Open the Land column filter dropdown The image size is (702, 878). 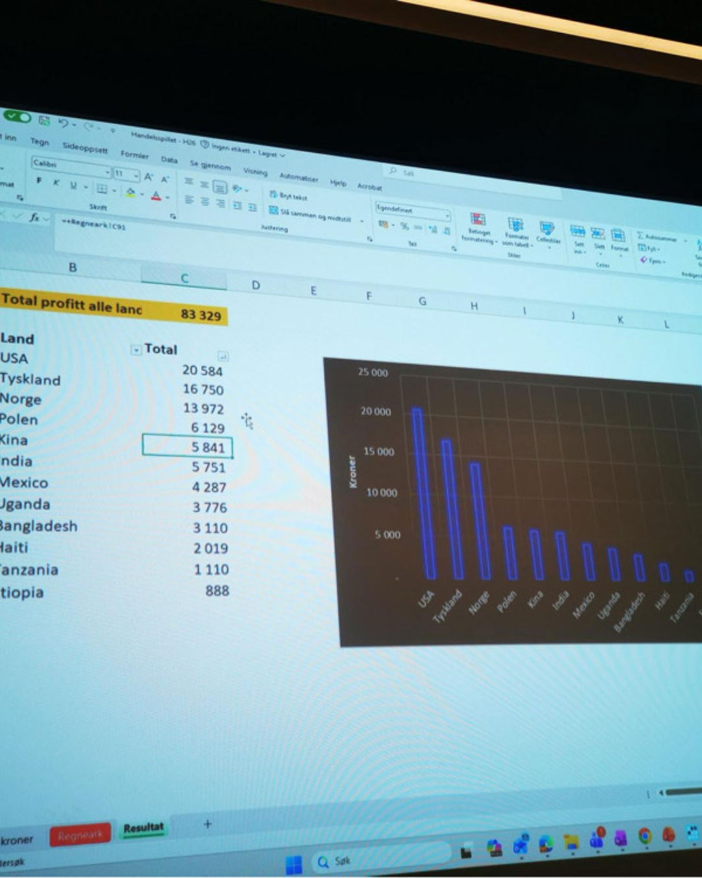pyautogui.click(x=136, y=350)
